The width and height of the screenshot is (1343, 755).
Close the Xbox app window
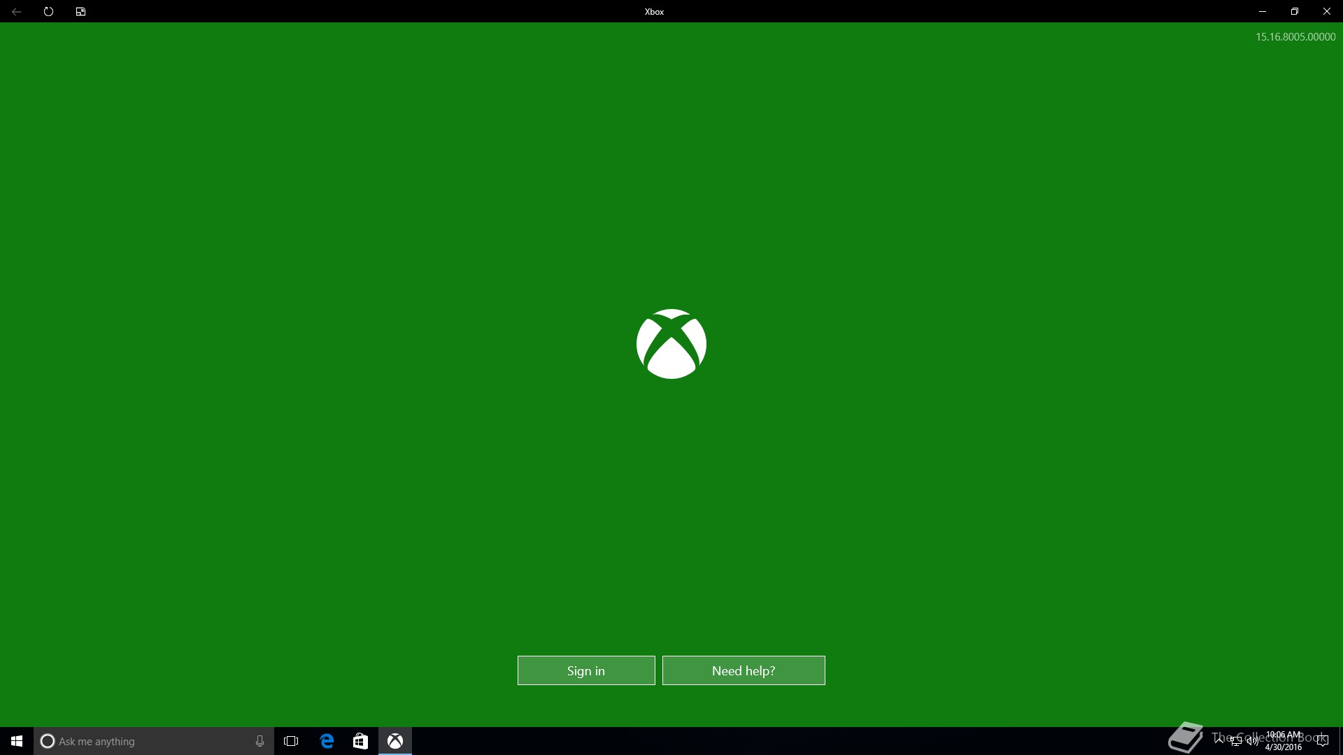click(1327, 11)
